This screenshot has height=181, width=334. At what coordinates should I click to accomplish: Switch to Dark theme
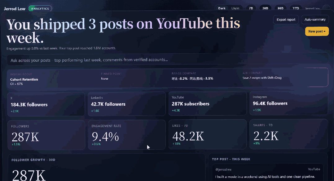point(222,8)
